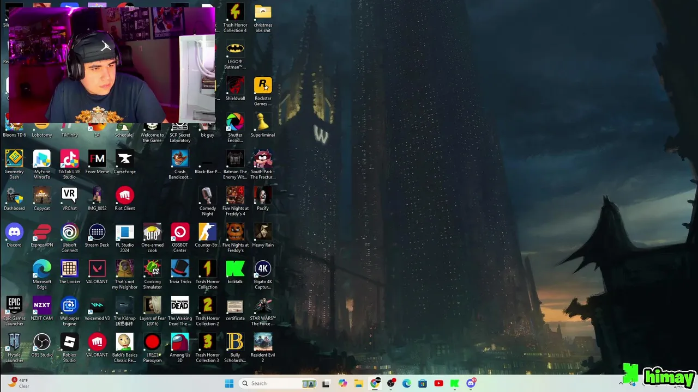
Task: Open the Trivia Tricks desktop icon
Action: (180, 272)
